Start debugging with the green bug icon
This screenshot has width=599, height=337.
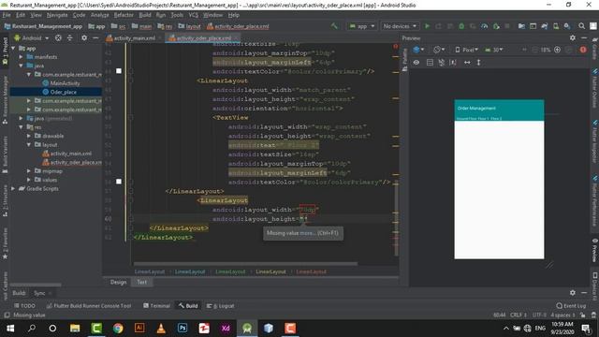coord(461,26)
